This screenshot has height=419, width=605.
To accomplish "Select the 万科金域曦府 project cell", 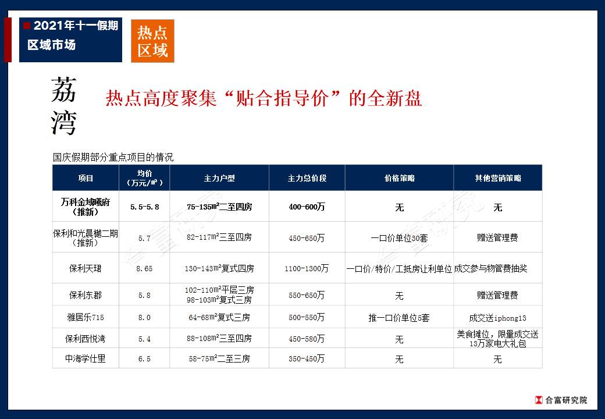I will (86, 207).
